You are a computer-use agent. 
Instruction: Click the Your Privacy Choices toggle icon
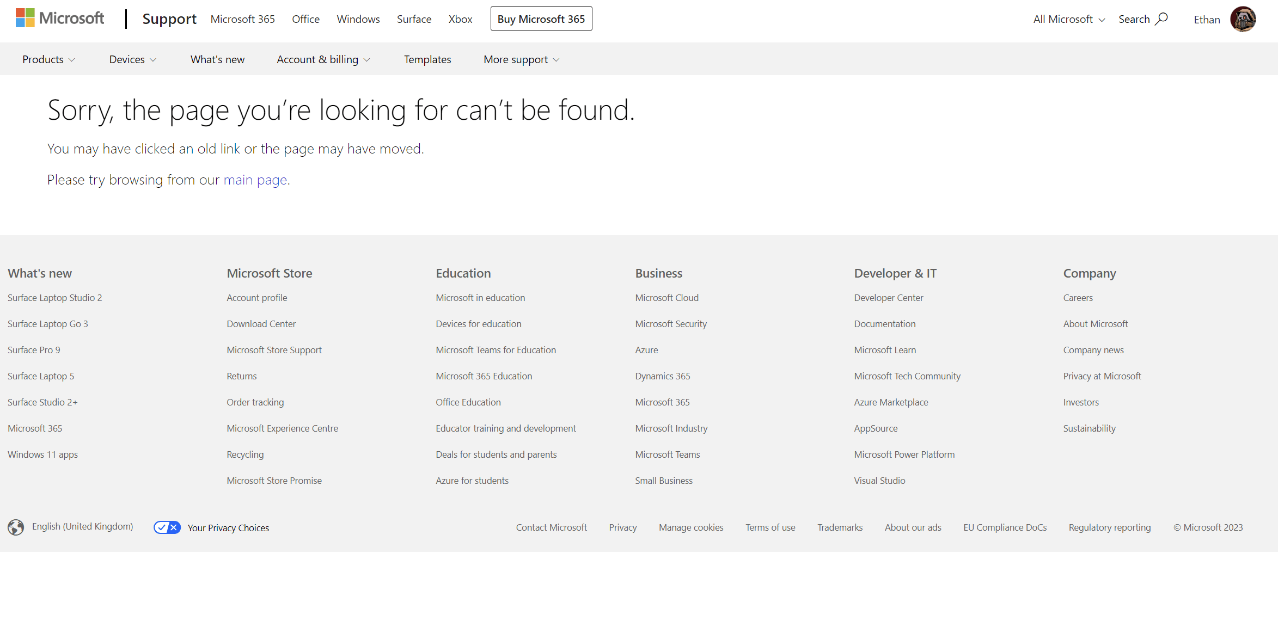[167, 527]
